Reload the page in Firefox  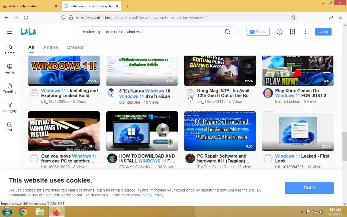[26, 17]
